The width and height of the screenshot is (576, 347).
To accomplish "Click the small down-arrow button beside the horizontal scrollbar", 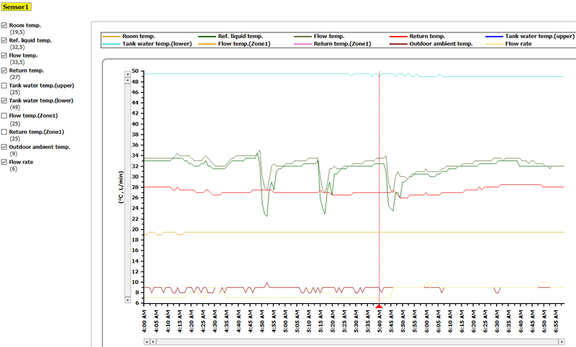I will [x=147, y=342].
